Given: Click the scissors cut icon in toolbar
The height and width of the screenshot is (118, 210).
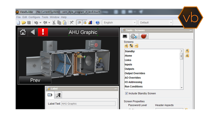Looking at the screenshot, I should point(54,23).
